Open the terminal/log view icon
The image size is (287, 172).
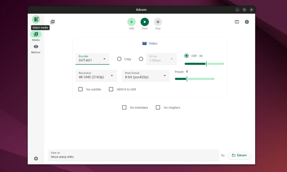(237, 22)
